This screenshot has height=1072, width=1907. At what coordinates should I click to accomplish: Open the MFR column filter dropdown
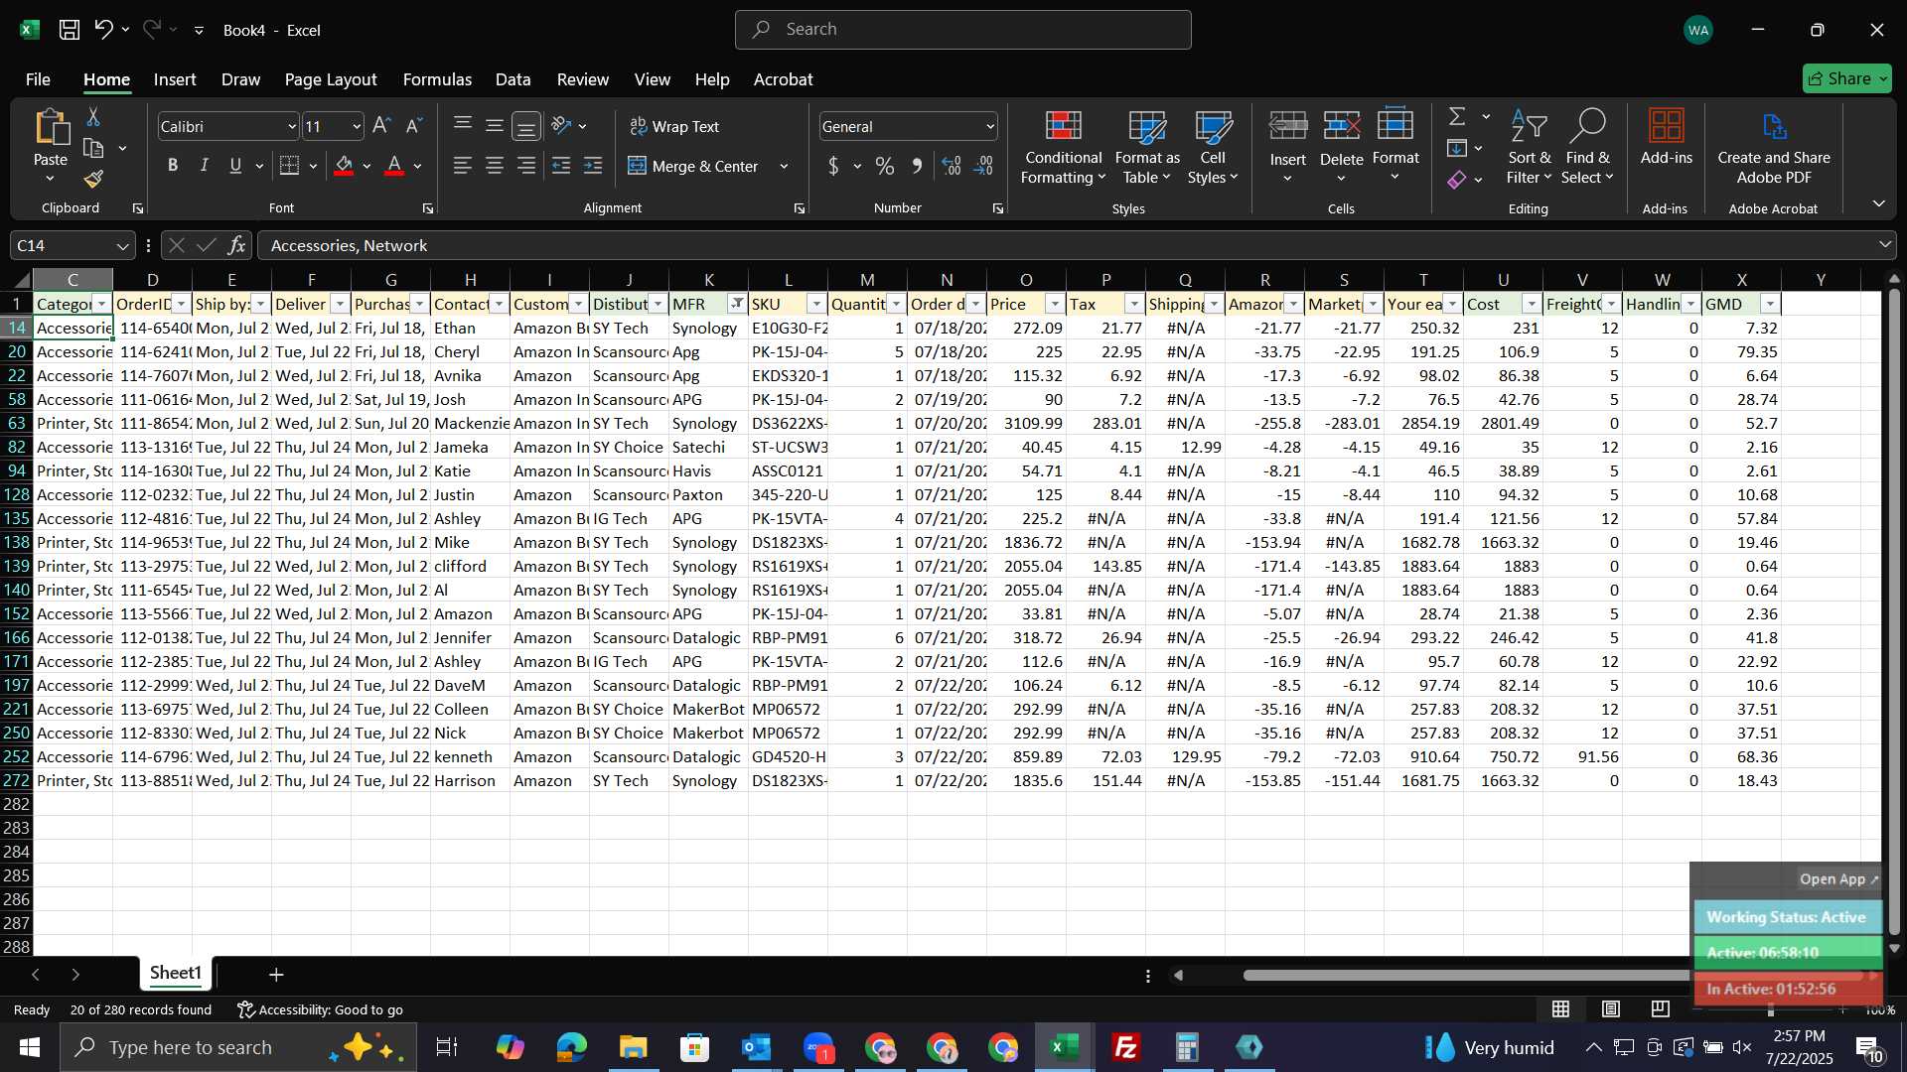737,304
